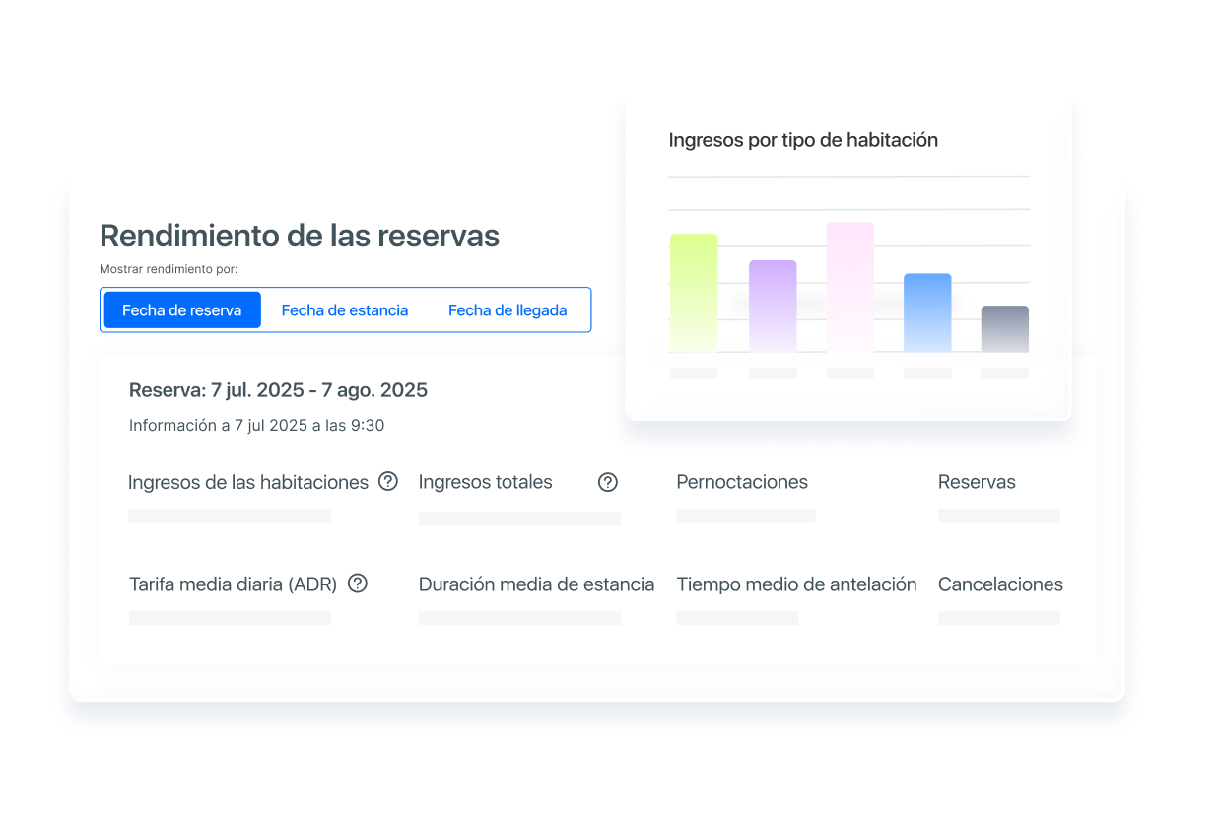The image size is (1220, 824).
Task: Select the blue bar in the income chart
Action: 927,312
